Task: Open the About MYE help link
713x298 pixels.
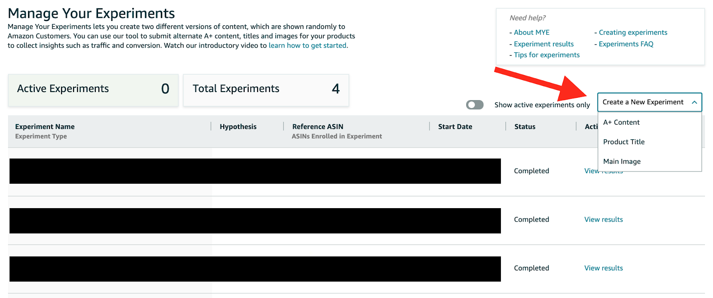Action: point(531,32)
